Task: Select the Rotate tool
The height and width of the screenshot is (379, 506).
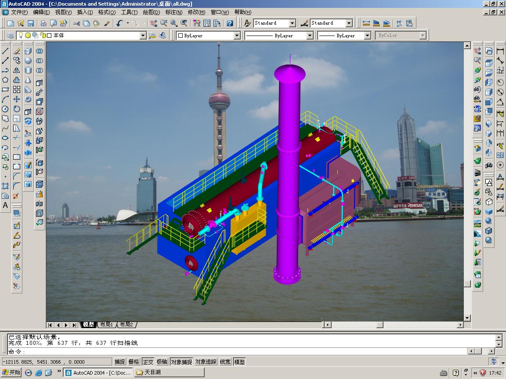Action: (x=17, y=109)
